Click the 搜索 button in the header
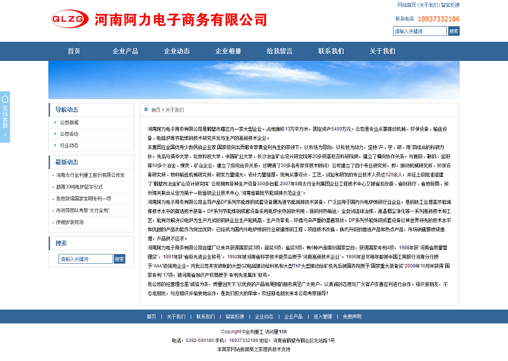The width and height of the screenshot is (508, 361). point(453,30)
